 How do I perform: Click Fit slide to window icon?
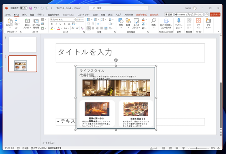(218, 148)
